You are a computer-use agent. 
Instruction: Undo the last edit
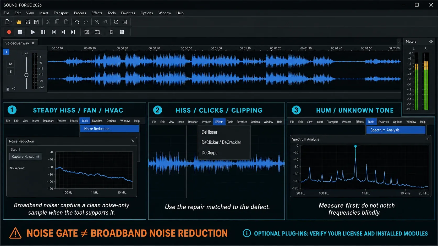77,22
